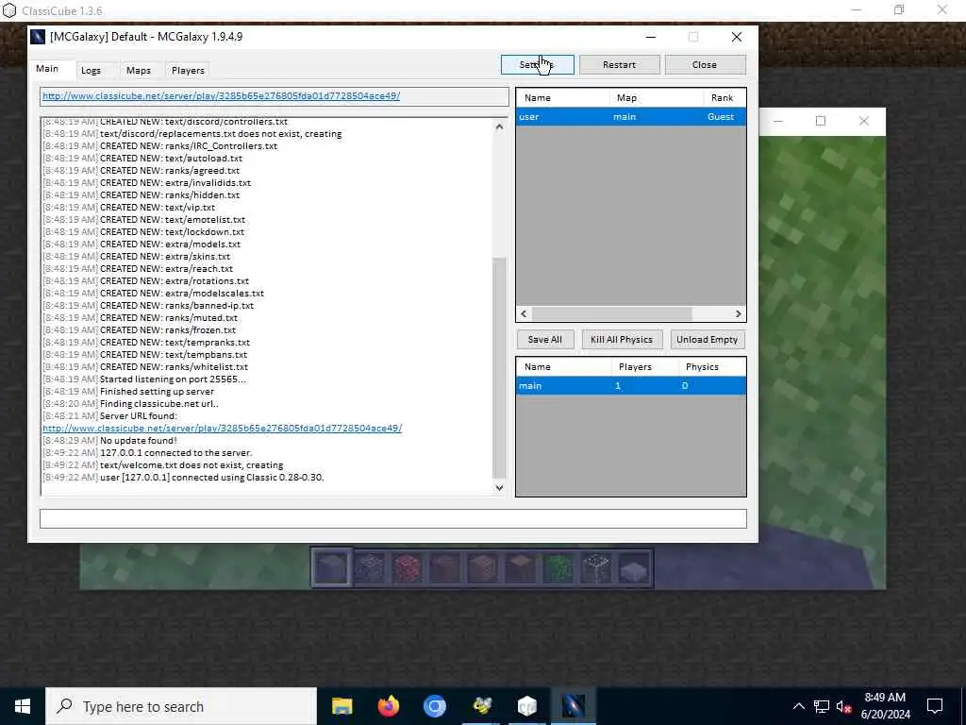Image resolution: width=966 pixels, height=725 pixels.
Task: Click the players list horizontal scrollbar thumb
Action: coord(611,313)
